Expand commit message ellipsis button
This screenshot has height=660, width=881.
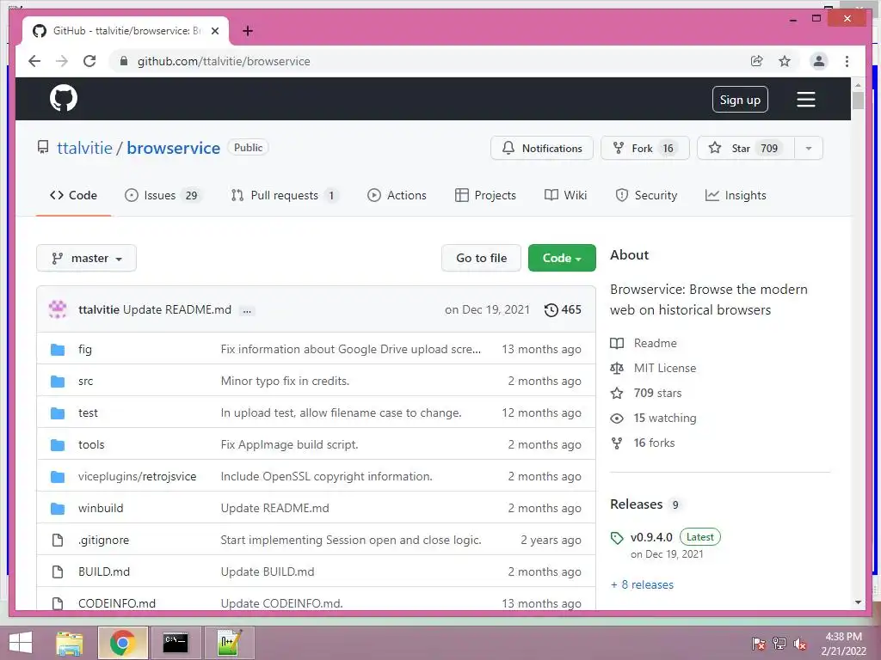[247, 310]
